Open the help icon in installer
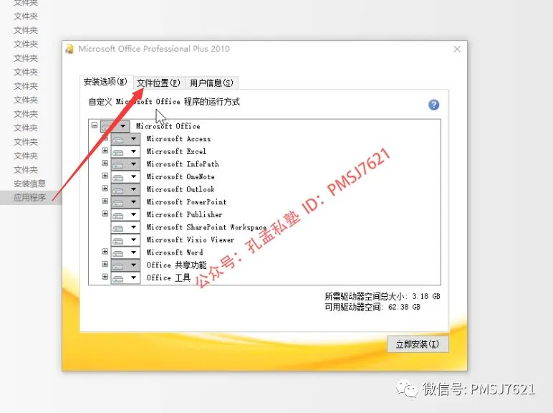 [433, 105]
